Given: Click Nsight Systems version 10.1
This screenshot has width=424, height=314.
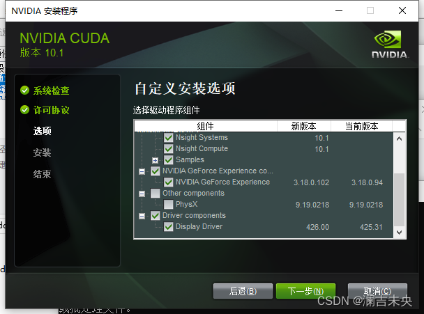Looking at the screenshot, I should coord(321,138).
